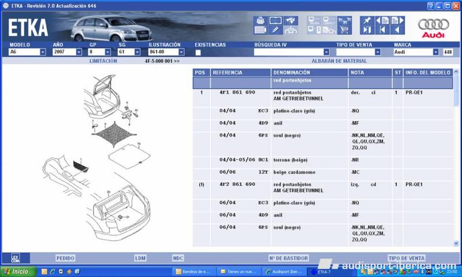The height and width of the screenshot is (277, 462).
Task: Click the handshake icon
Action: 290,21
